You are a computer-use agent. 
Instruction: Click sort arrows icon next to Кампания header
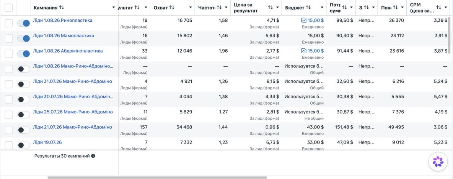[x=62, y=8]
